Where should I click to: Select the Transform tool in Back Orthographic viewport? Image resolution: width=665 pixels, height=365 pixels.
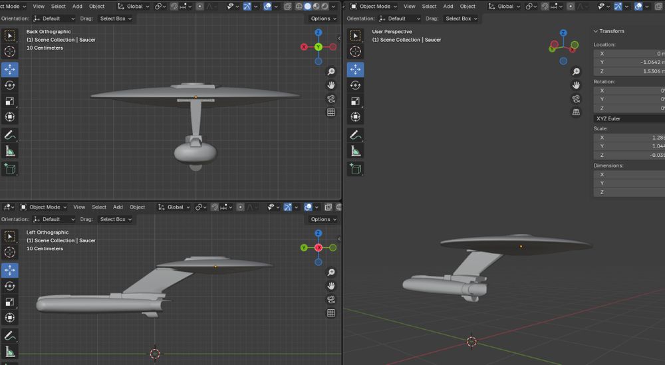(x=10, y=116)
